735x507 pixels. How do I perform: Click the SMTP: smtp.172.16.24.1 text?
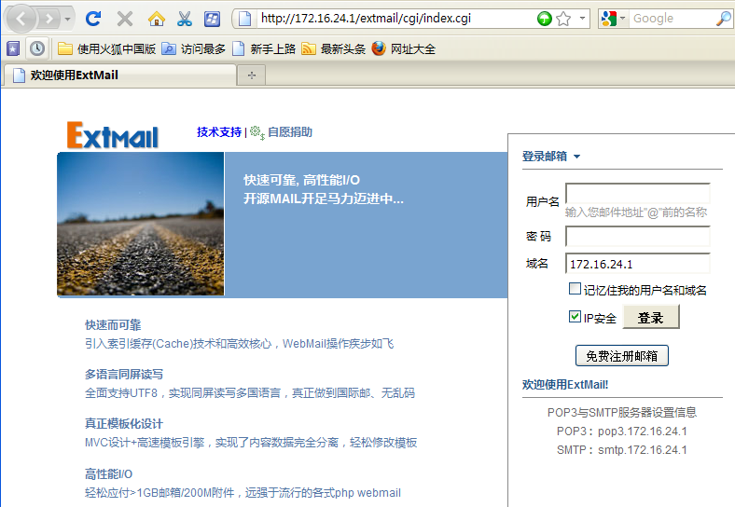621,450
